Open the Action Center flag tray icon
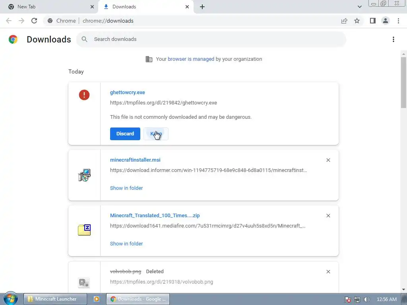Screen dimensions: 407x305 pyautogui.click(x=348, y=299)
